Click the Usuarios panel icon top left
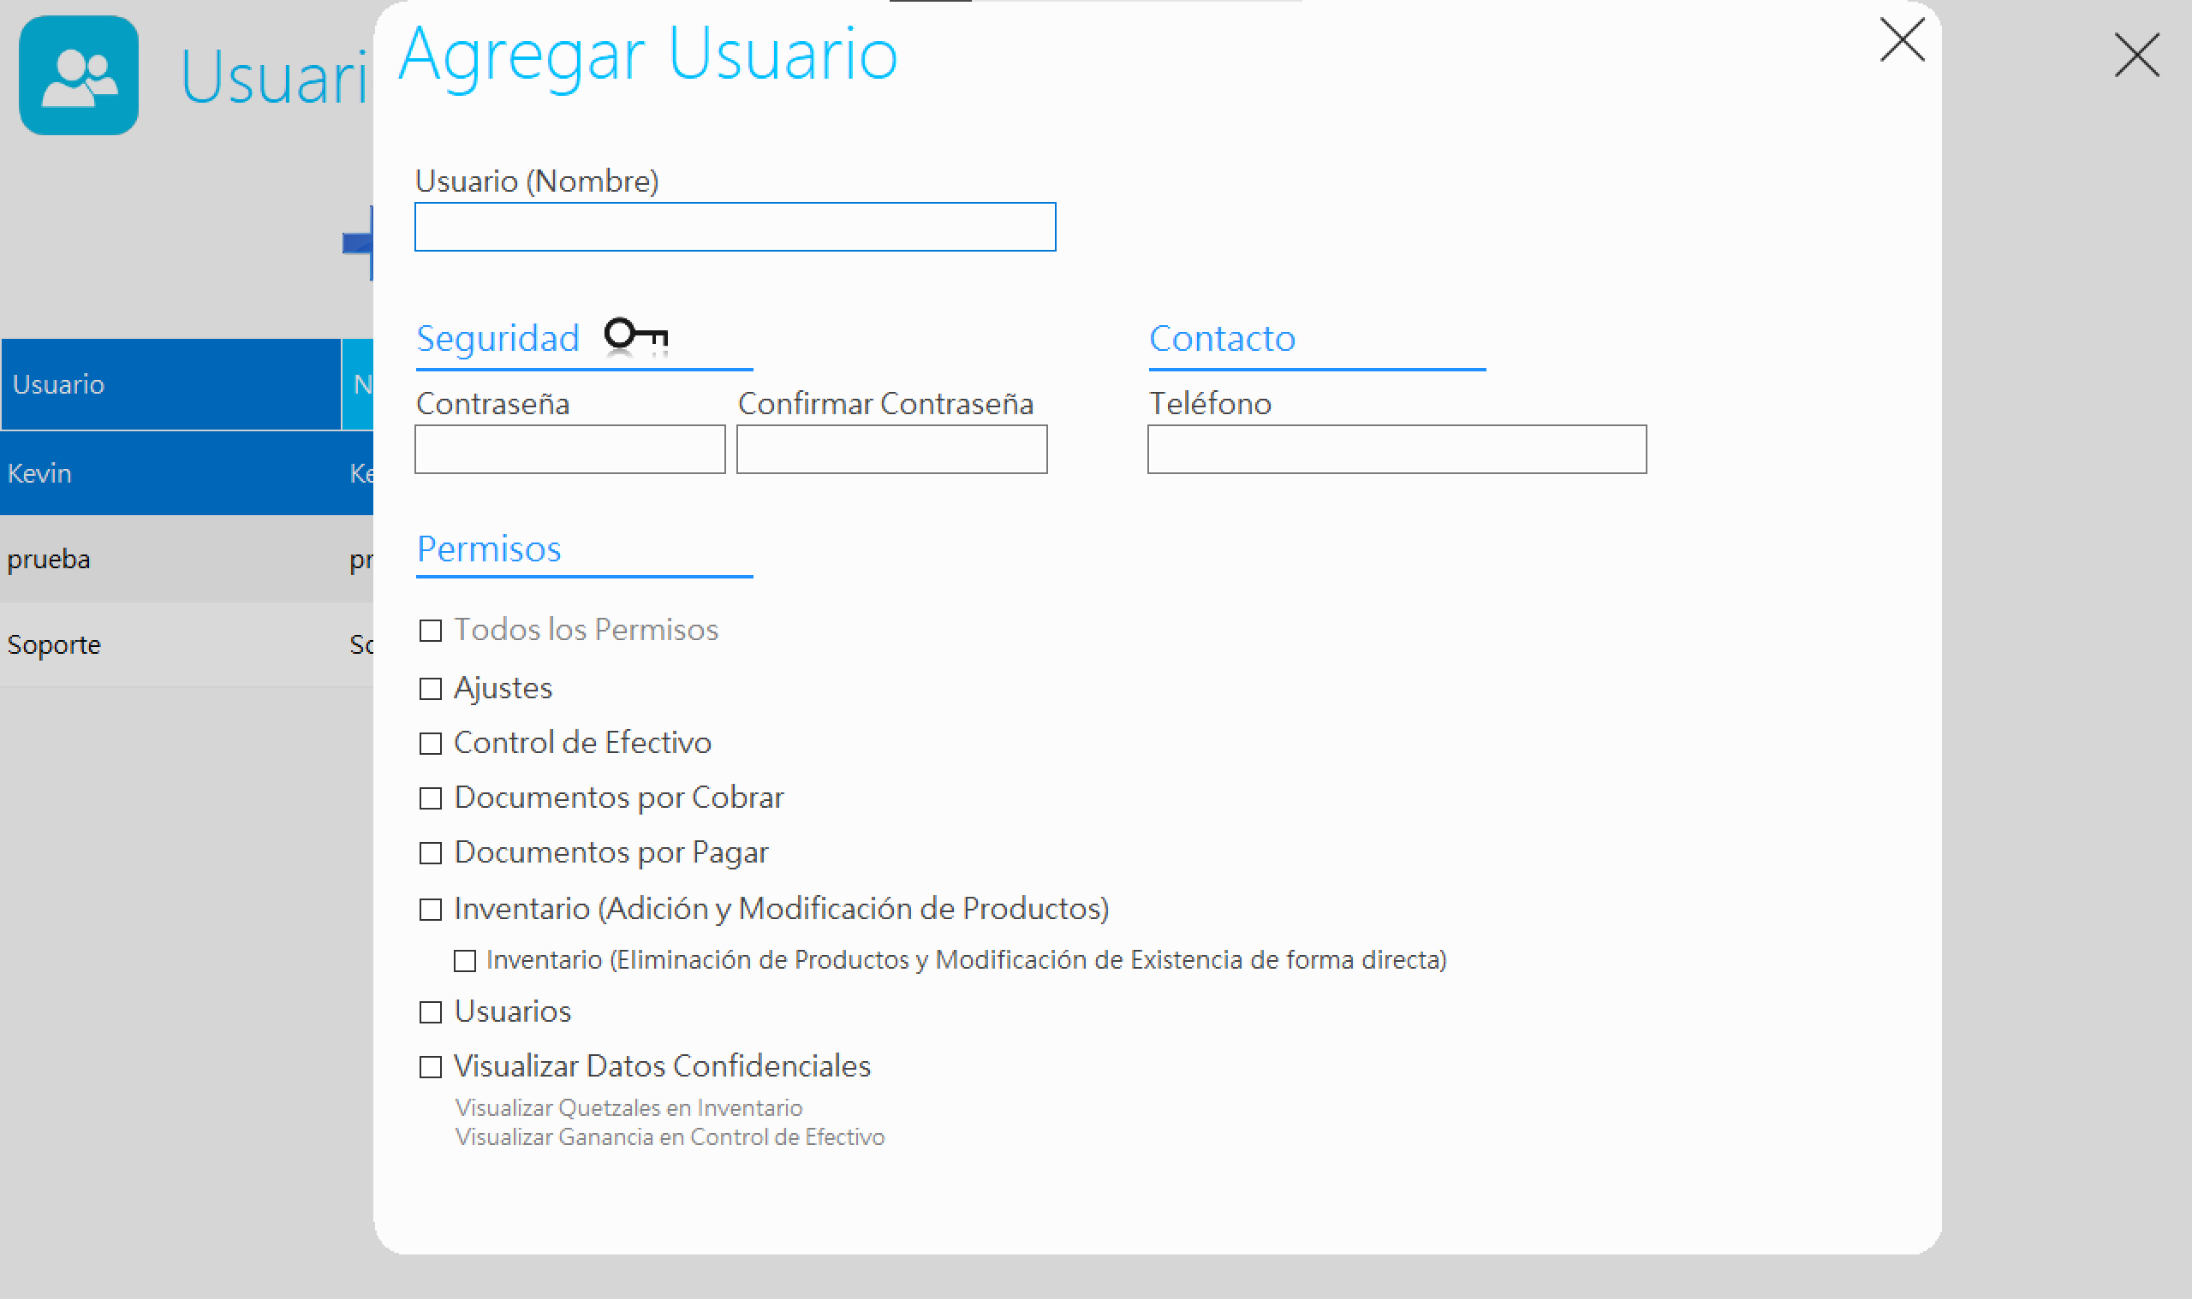 click(x=79, y=74)
